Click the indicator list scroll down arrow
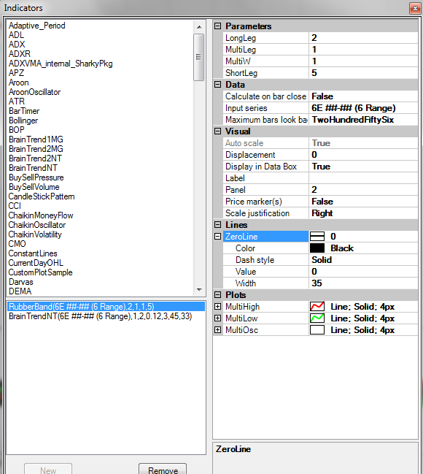The image size is (423, 474). (199, 290)
